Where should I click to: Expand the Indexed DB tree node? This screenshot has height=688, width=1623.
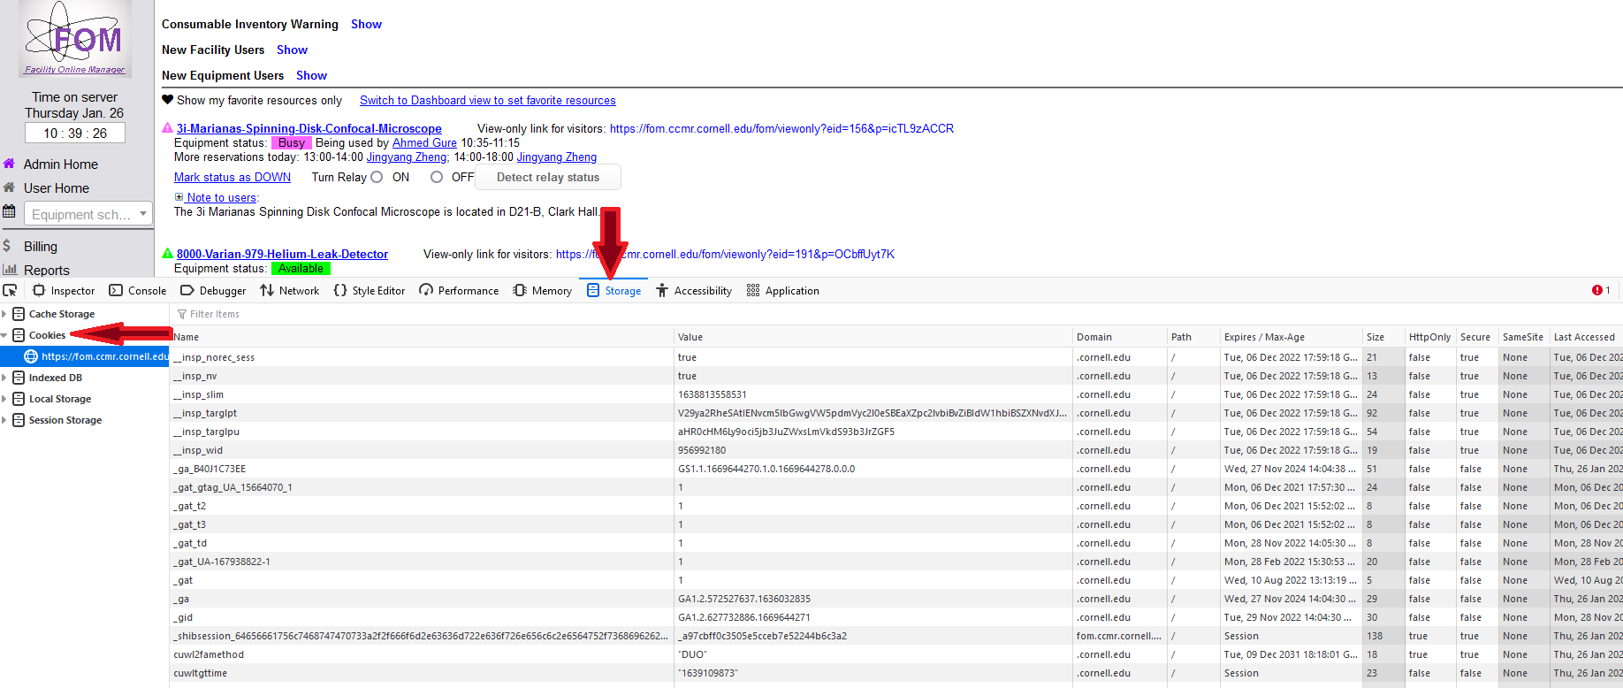coord(4,378)
